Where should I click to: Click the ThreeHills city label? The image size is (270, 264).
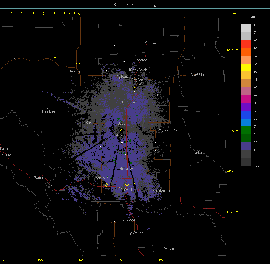click(x=168, y=131)
